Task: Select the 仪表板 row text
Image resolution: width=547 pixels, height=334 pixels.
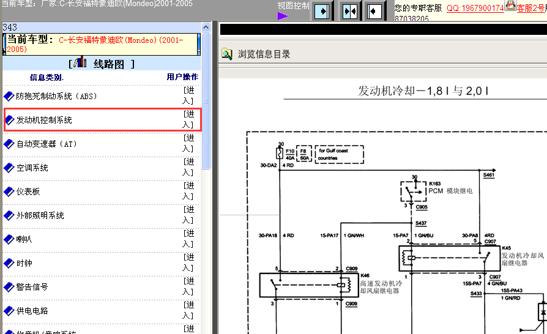Action: (x=28, y=191)
